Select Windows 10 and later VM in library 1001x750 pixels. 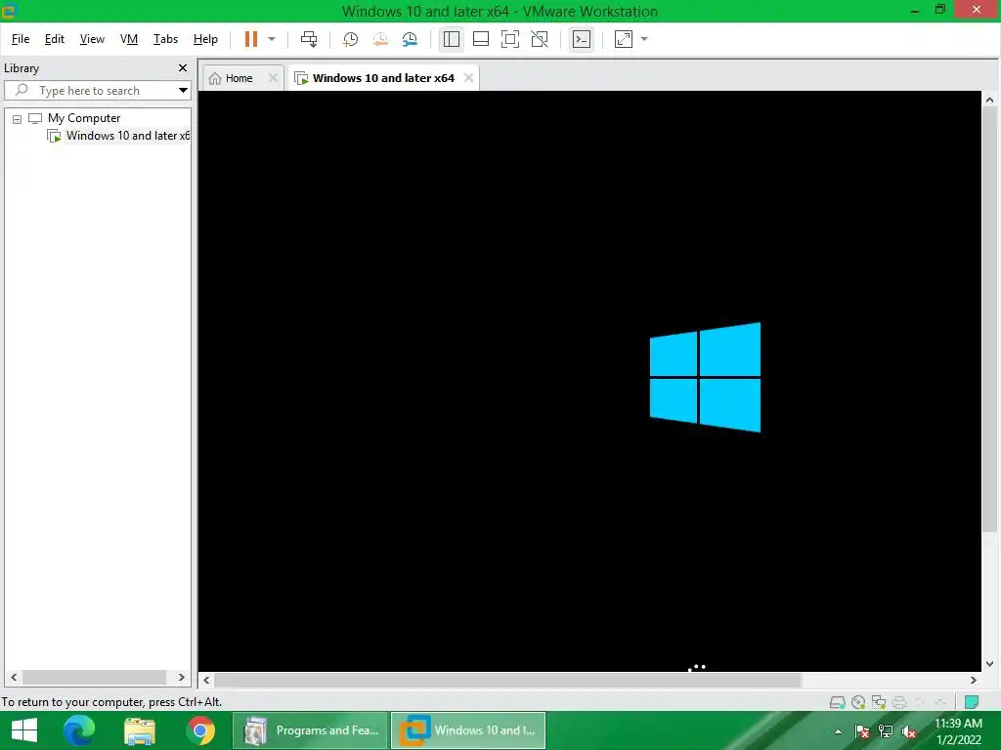[128, 136]
